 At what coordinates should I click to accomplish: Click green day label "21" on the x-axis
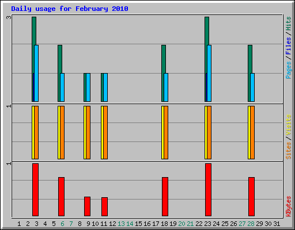190,224
